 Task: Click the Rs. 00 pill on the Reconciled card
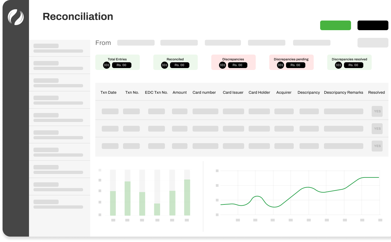coord(180,65)
